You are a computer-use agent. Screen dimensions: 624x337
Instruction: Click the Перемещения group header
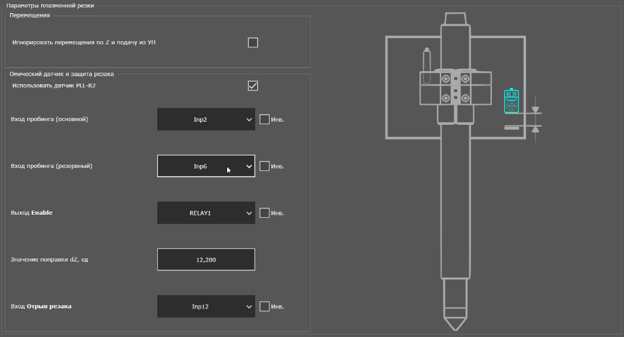pyautogui.click(x=30, y=15)
